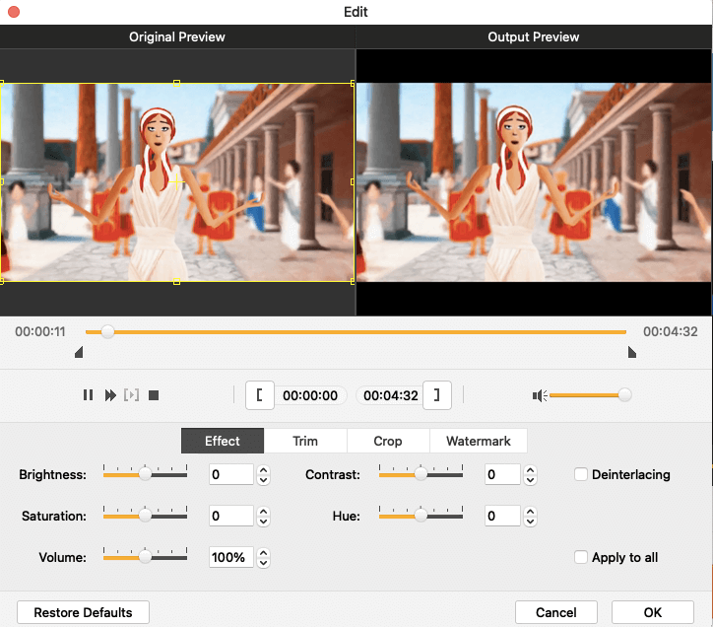The height and width of the screenshot is (627, 713).
Task: Increase Saturation with the up arrow
Action: [x=263, y=512]
